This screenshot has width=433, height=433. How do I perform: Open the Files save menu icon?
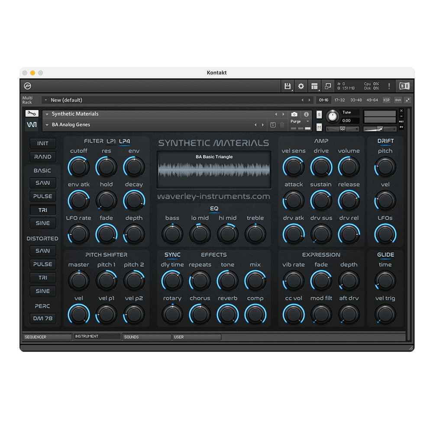pyautogui.click(x=287, y=86)
